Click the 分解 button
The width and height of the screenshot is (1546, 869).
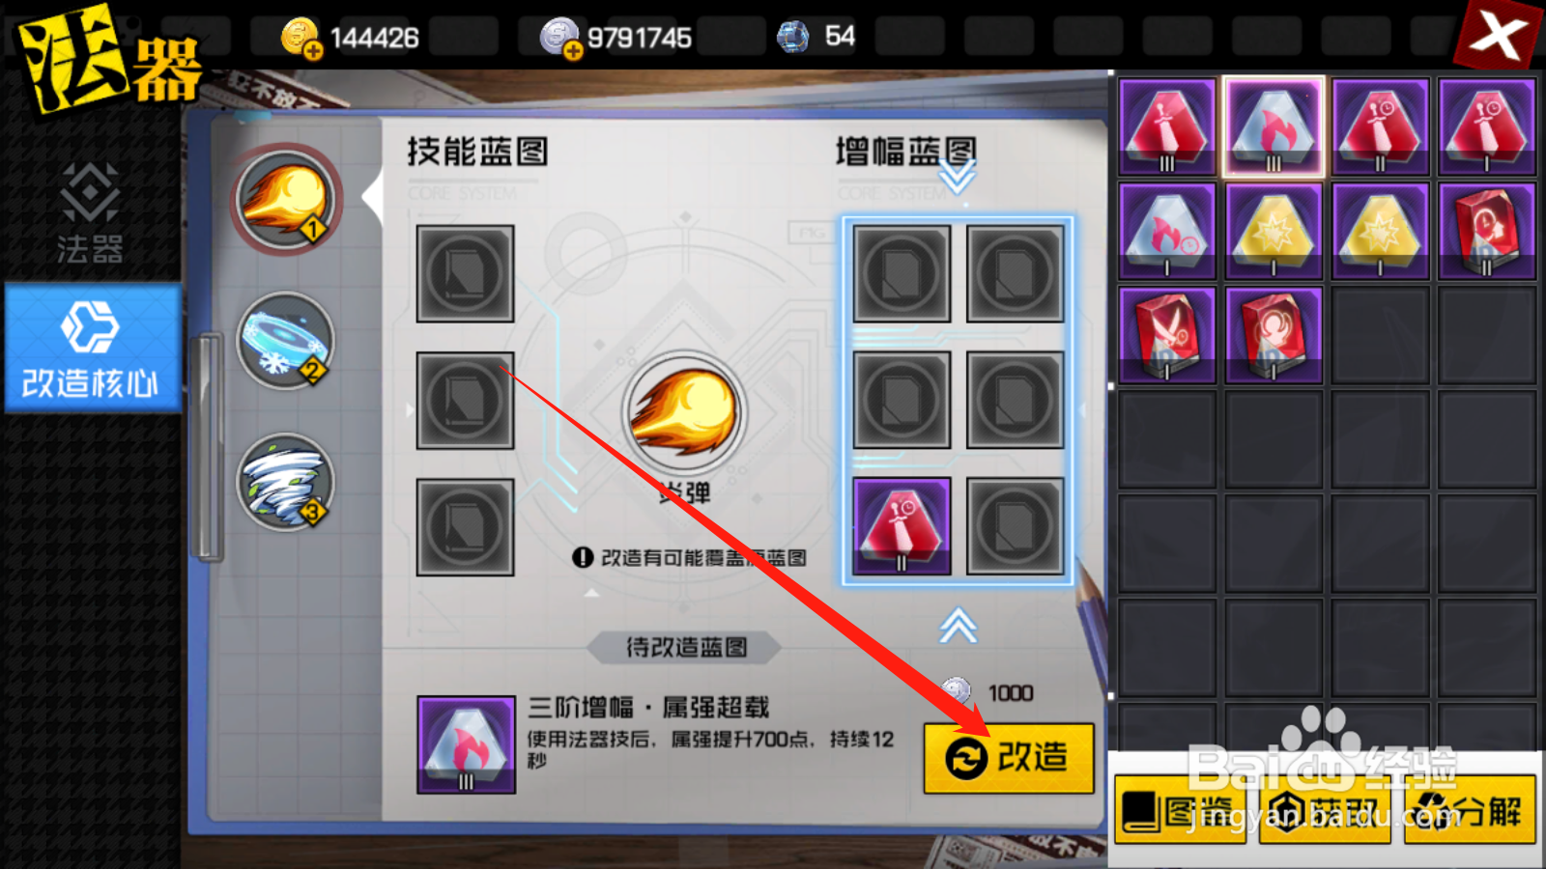pyautogui.click(x=1471, y=811)
